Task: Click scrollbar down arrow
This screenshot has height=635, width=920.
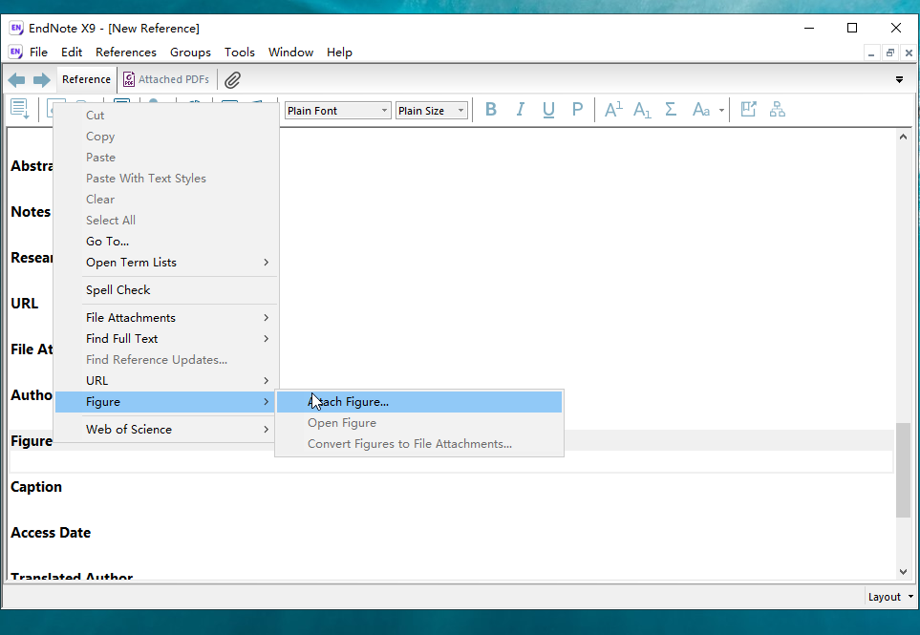Action: [x=903, y=572]
